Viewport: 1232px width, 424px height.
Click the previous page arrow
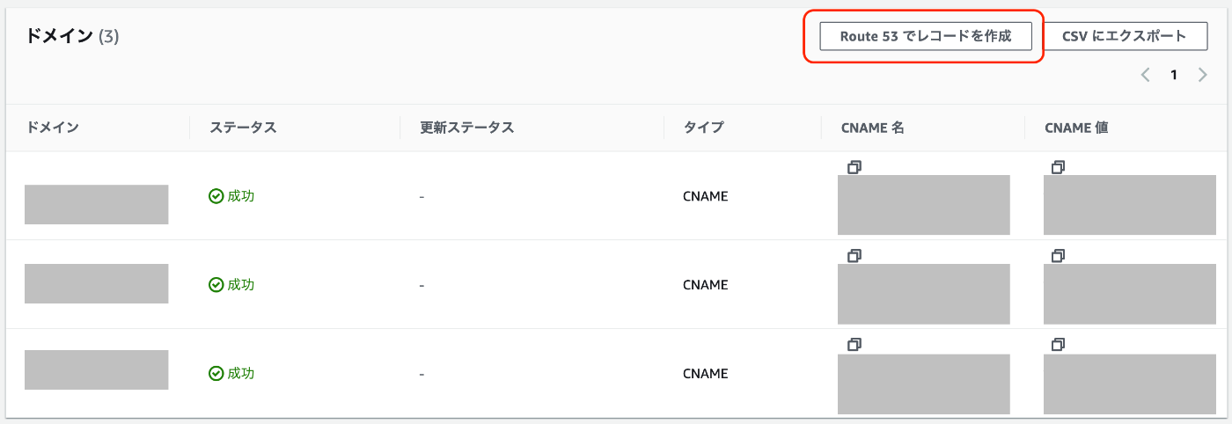(x=1145, y=76)
